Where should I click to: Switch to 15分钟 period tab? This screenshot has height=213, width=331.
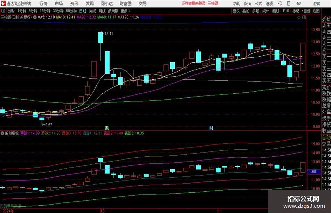pos(45,11)
